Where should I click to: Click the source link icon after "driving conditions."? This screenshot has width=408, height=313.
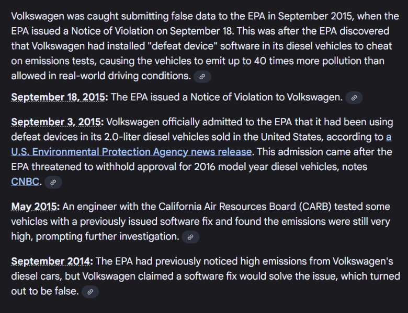(x=202, y=77)
